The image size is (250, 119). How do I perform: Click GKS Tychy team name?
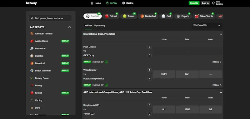tap(89, 55)
